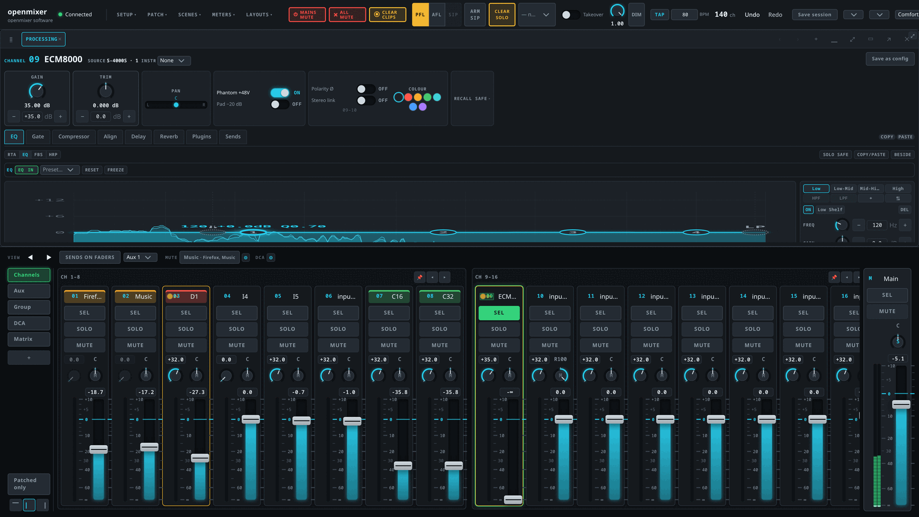Viewport: 919px width, 517px height.
Task: Click the Save session button
Action: [814, 15]
